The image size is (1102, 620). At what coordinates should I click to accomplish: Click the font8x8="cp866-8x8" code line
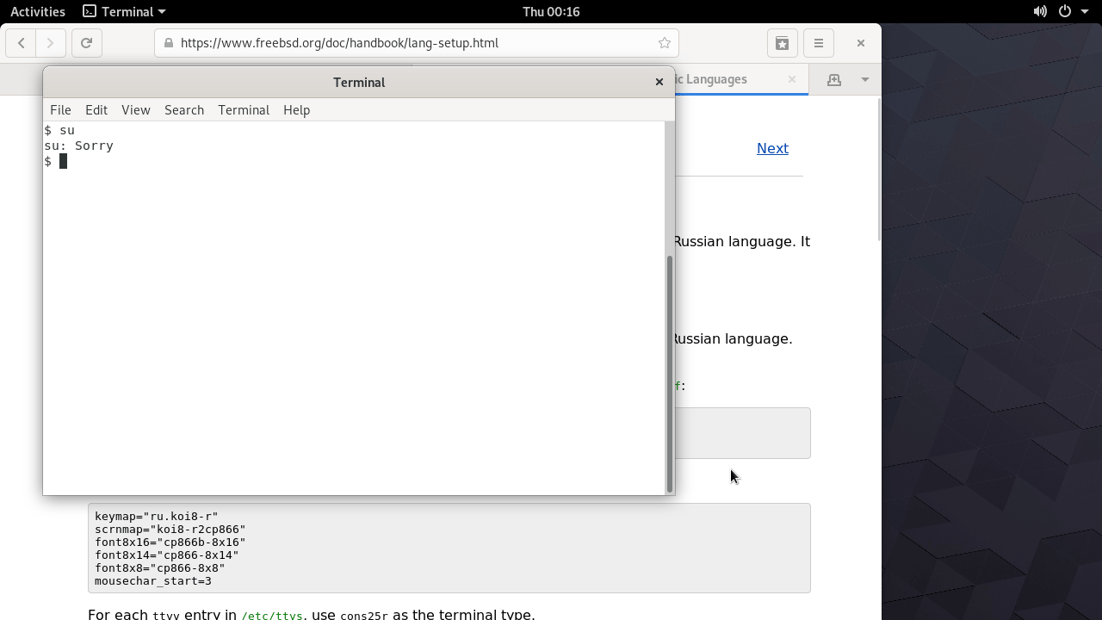click(160, 568)
